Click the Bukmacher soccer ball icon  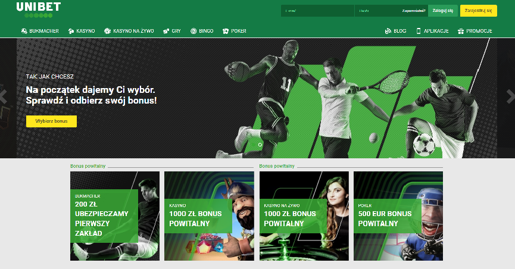coord(24,31)
